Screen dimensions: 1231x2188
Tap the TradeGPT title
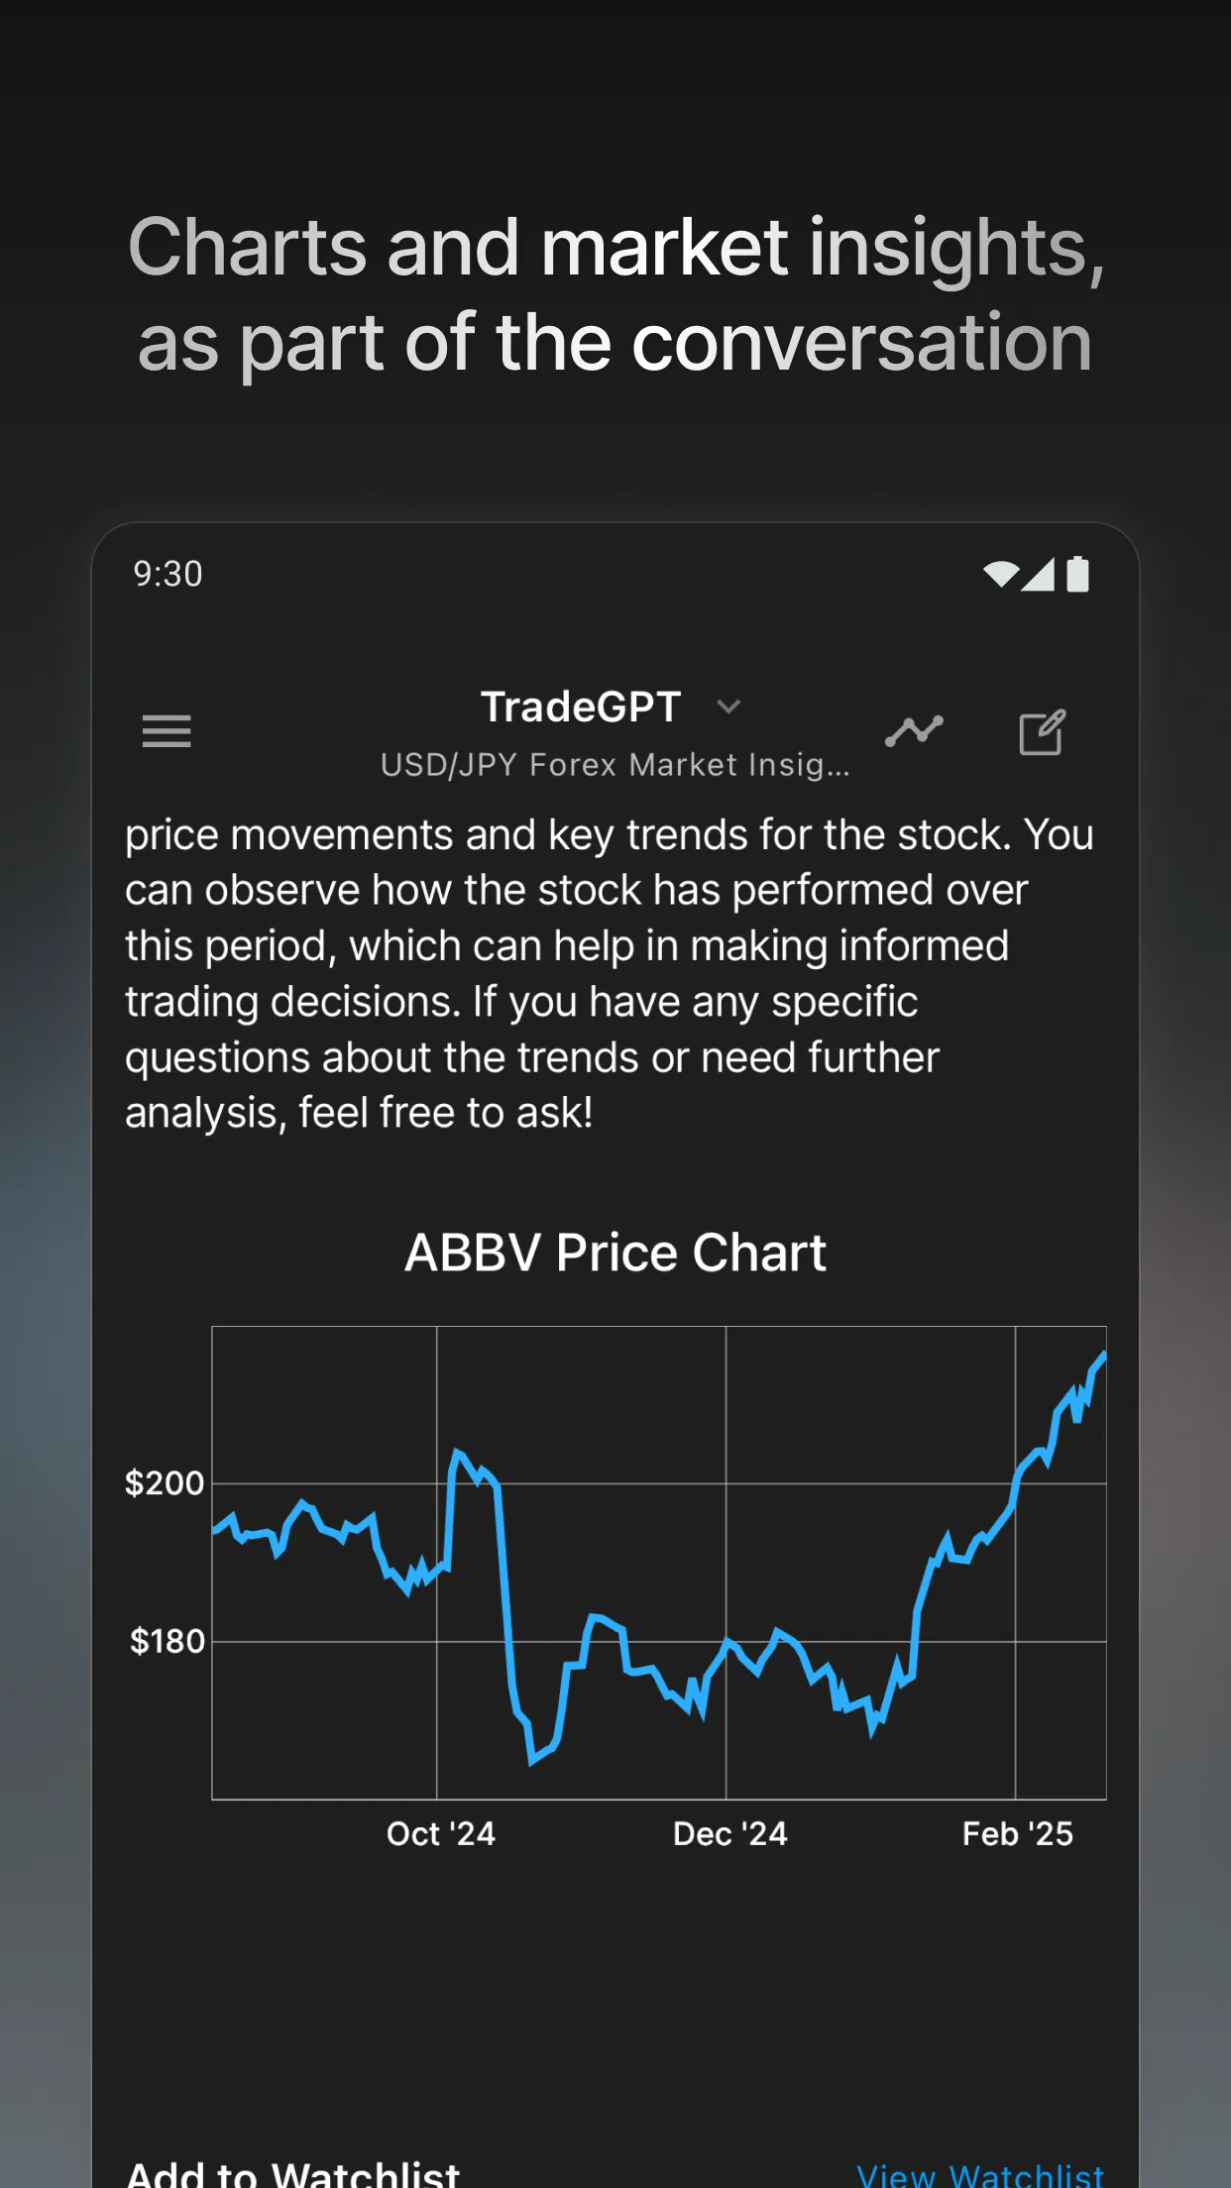point(581,708)
